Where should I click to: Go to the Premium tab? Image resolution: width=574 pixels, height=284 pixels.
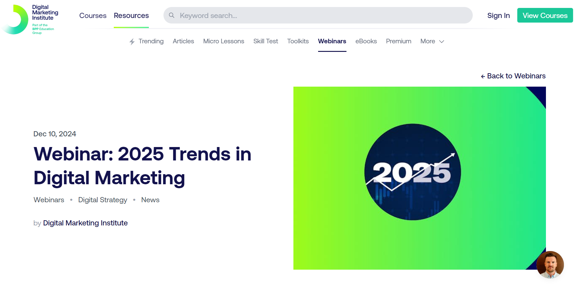(x=399, y=41)
